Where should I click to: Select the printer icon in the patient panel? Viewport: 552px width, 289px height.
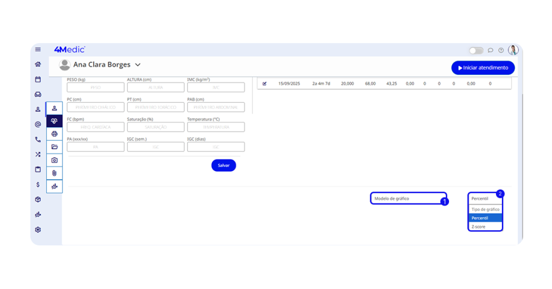[54, 134]
